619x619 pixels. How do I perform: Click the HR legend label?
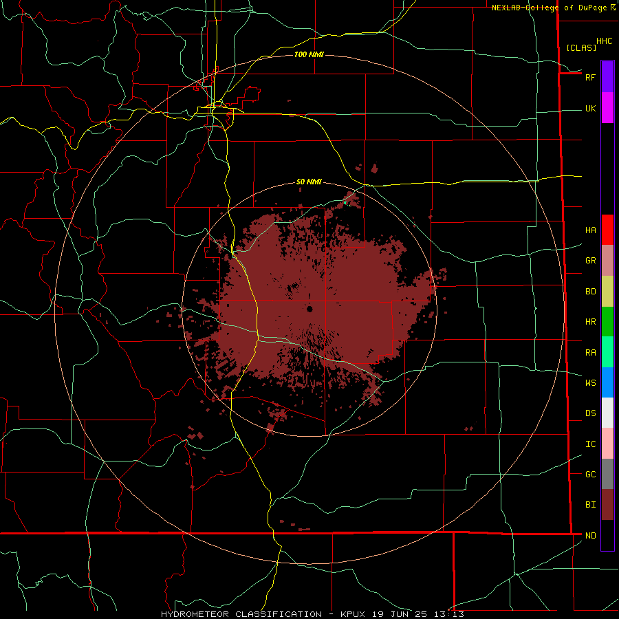[x=590, y=322]
